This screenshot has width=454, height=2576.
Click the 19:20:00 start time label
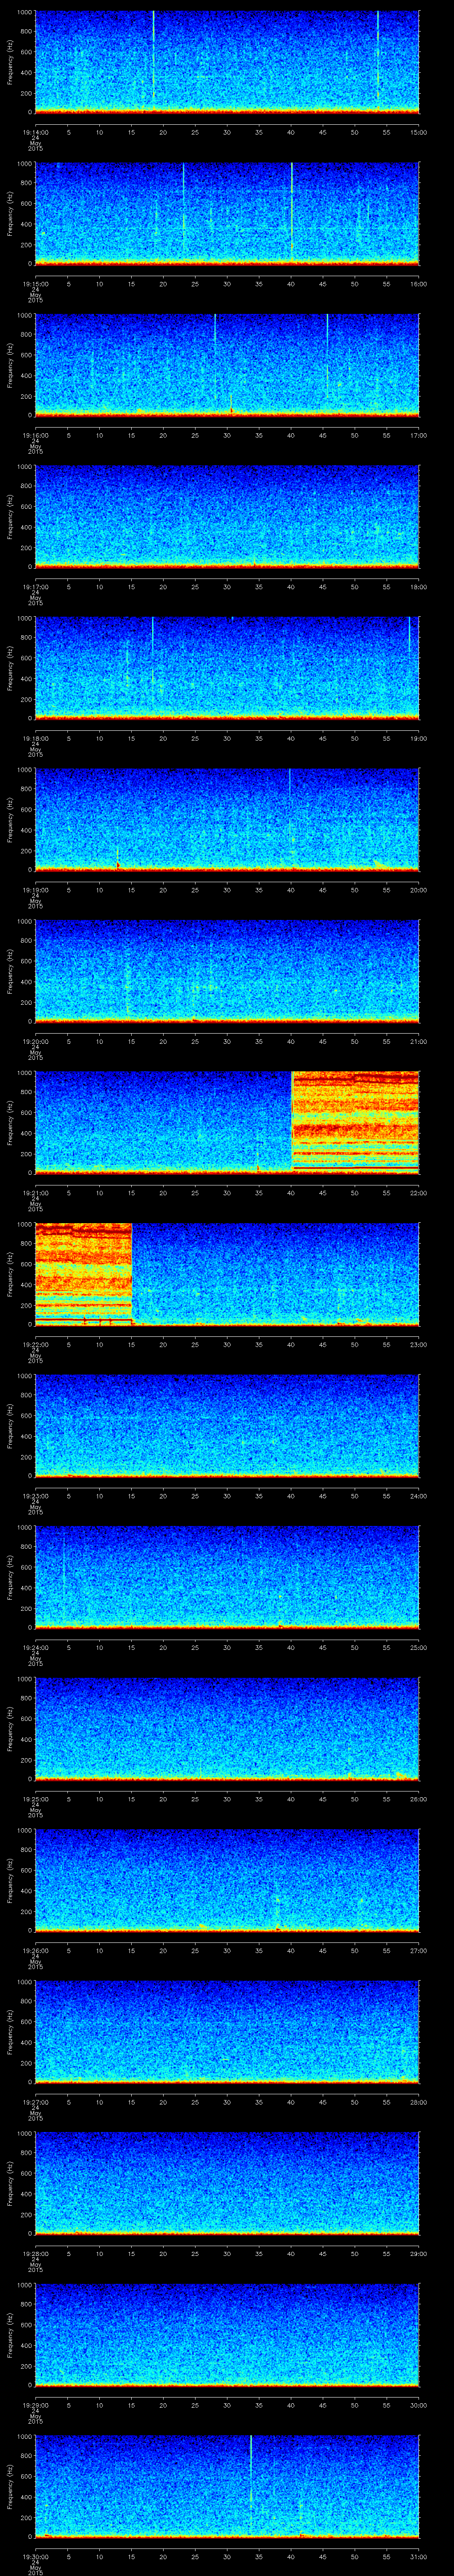(35, 1041)
